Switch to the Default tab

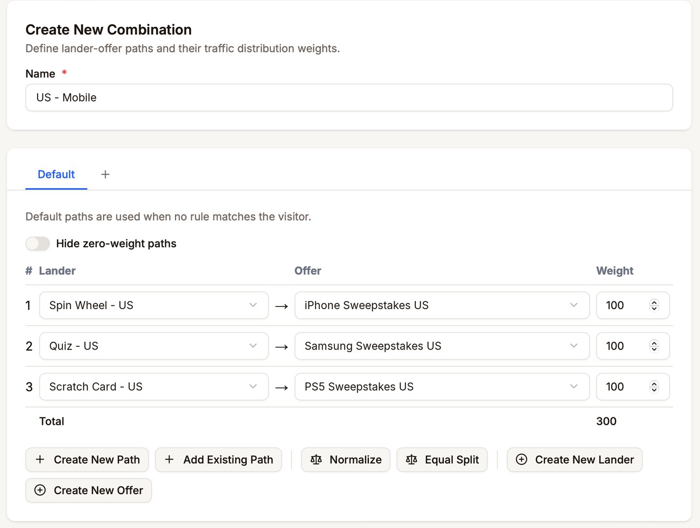click(x=56, y=174)
